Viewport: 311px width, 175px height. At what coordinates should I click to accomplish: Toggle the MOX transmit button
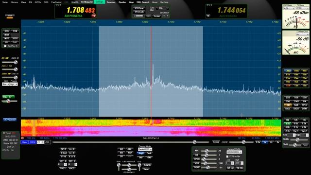pos(6,35)
